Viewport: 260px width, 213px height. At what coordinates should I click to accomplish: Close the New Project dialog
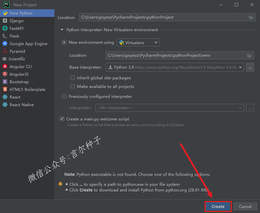pyautogui.click(x=252, y=5)
